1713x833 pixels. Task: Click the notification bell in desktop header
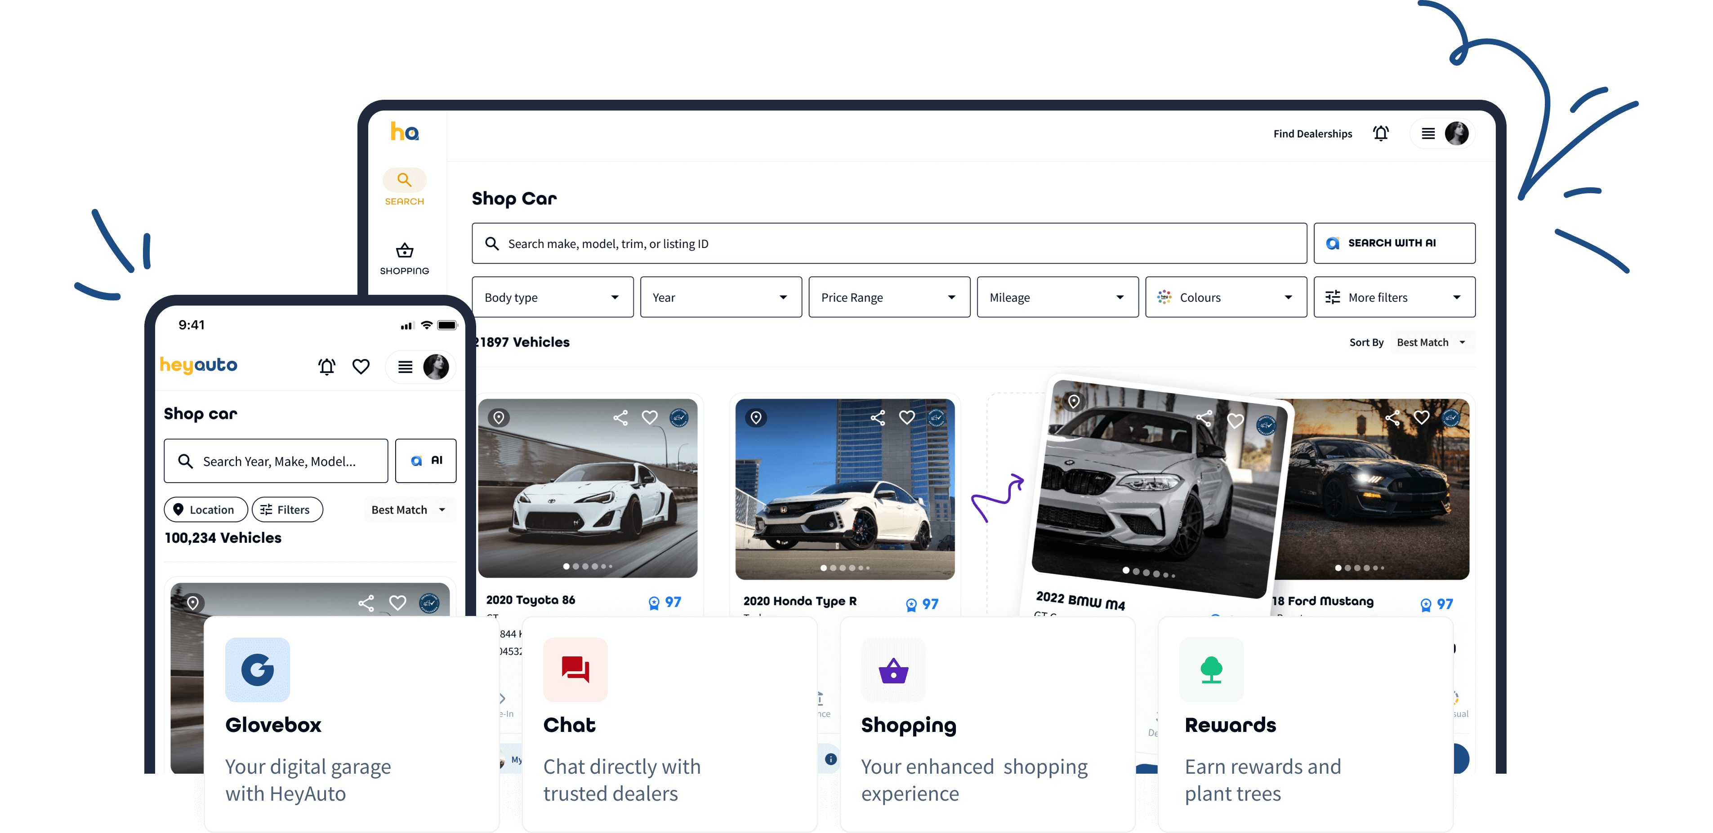(x=1380, y=133)
